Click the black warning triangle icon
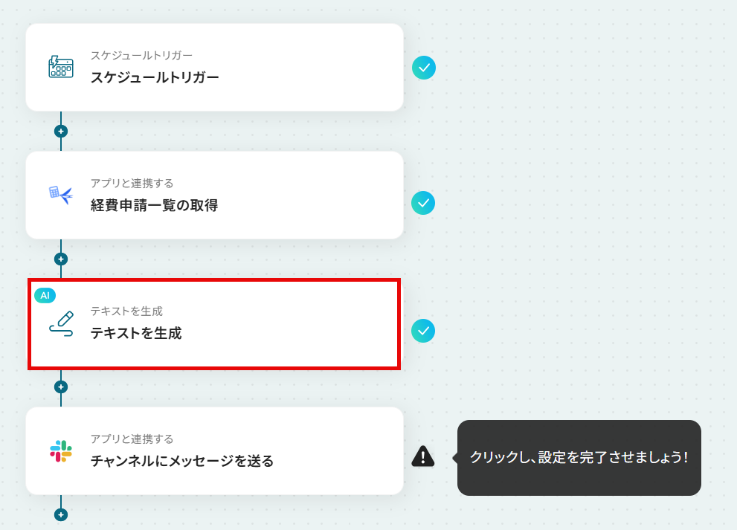 pos(423,456)
